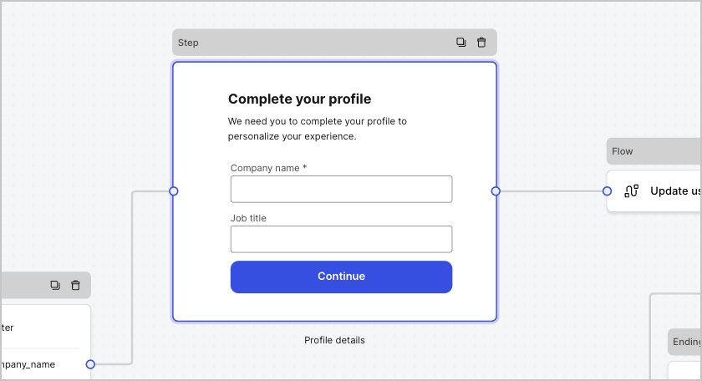
Task: Select the Ending node header
Action: (x=685, y=342)
